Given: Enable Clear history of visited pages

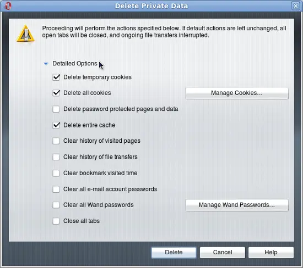Looking at the screenshot, I should (56, 141).
